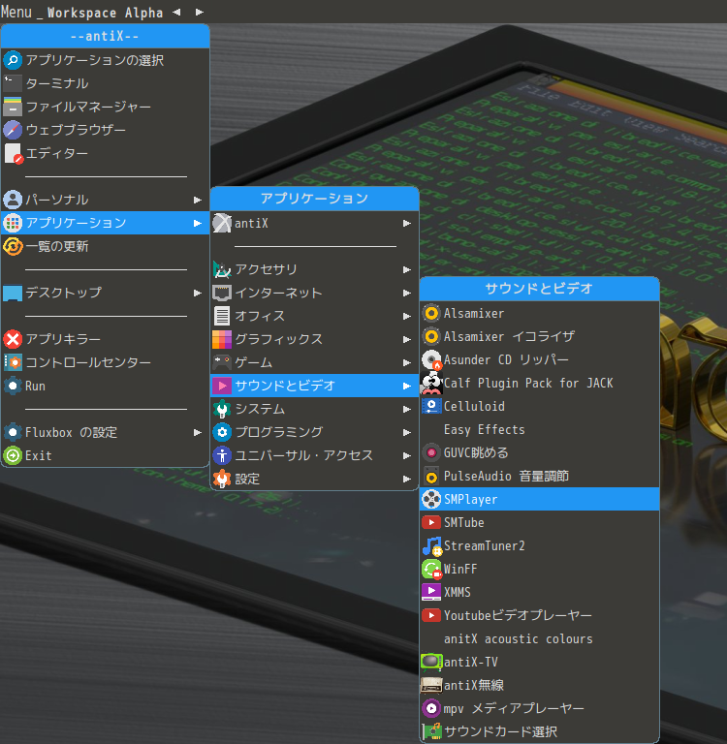727x744 pixels.
Task: Switch to next workspace with right arrow
Action: coord(200,12)
